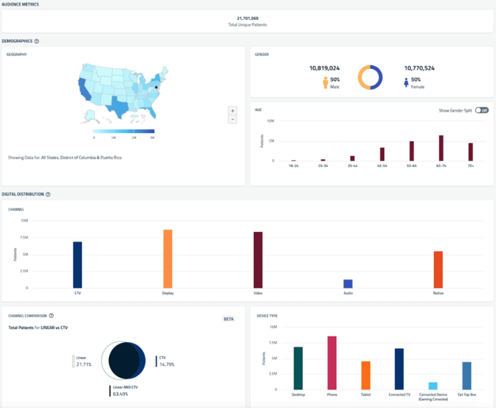
Task: Select the 75+ age bar
Action: (471, 152)
